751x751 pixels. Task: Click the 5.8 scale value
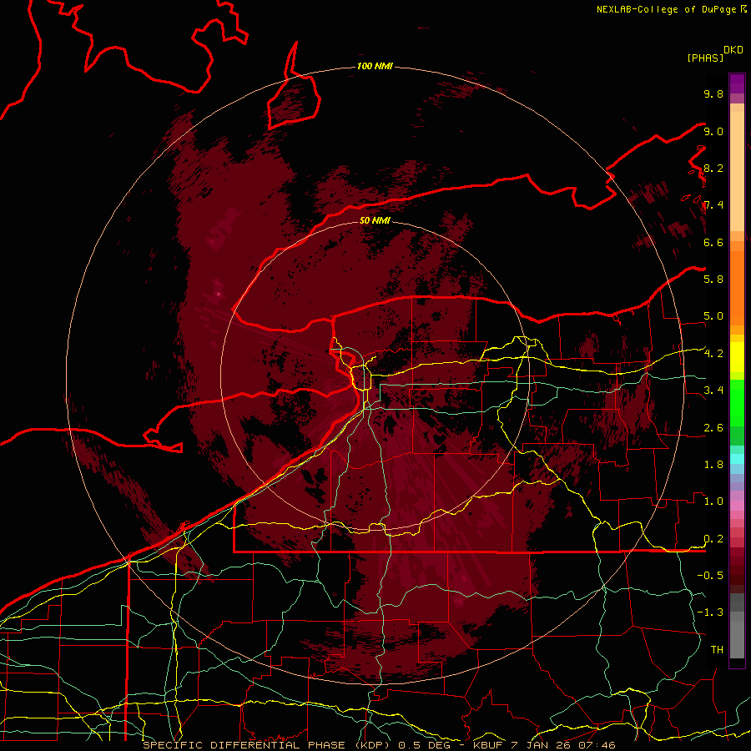(713, 280)
